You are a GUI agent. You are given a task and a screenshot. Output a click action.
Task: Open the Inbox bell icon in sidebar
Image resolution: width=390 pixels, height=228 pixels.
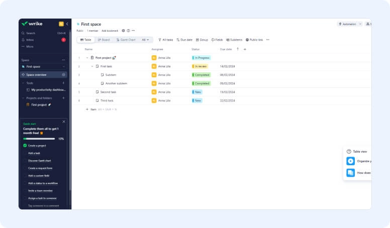coord(23,40)
